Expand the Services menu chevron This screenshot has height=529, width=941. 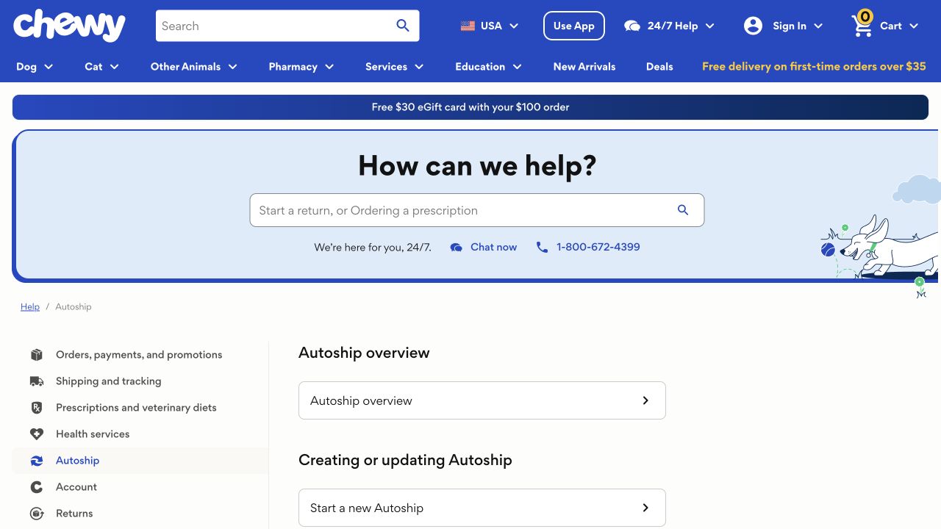tap(419, 67)
